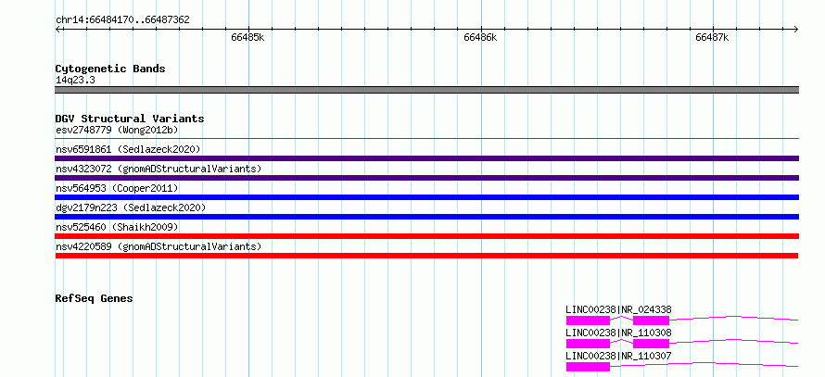Click the Cytogenetic Bands track heading
The width and height of the screenshot is (825, 377).
point(110,69)
